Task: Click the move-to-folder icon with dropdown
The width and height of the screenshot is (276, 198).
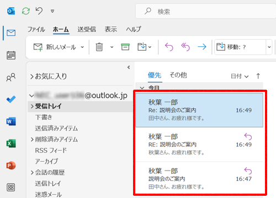Action: pos(145,47)
